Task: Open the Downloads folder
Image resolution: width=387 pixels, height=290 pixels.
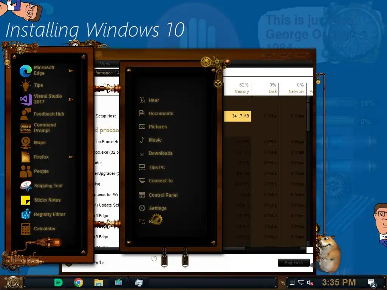Action: pyautogui.click(x=156, y=153)
